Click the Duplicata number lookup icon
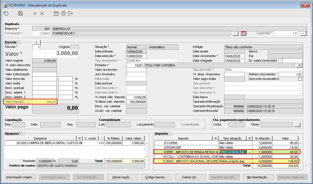 (303, 33)
